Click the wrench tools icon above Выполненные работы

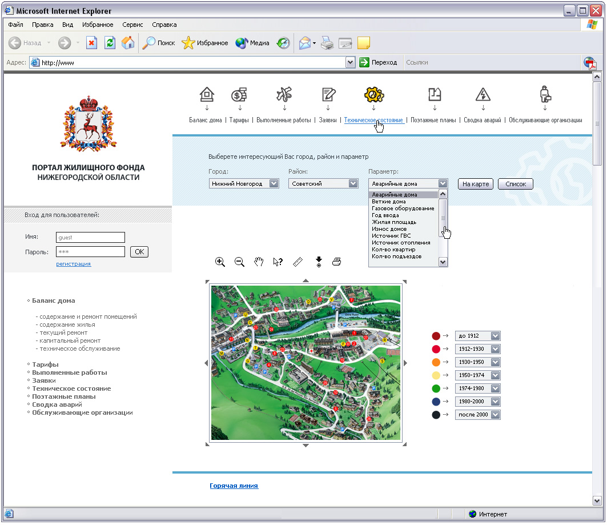(x=284, y=94)
